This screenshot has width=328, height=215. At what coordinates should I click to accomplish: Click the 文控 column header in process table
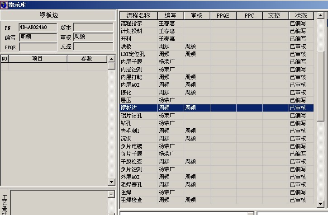coord(276,16)
